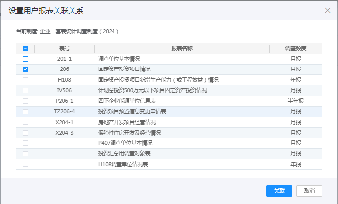Tick the checkbox for report H108

click(x=25, y=80)
